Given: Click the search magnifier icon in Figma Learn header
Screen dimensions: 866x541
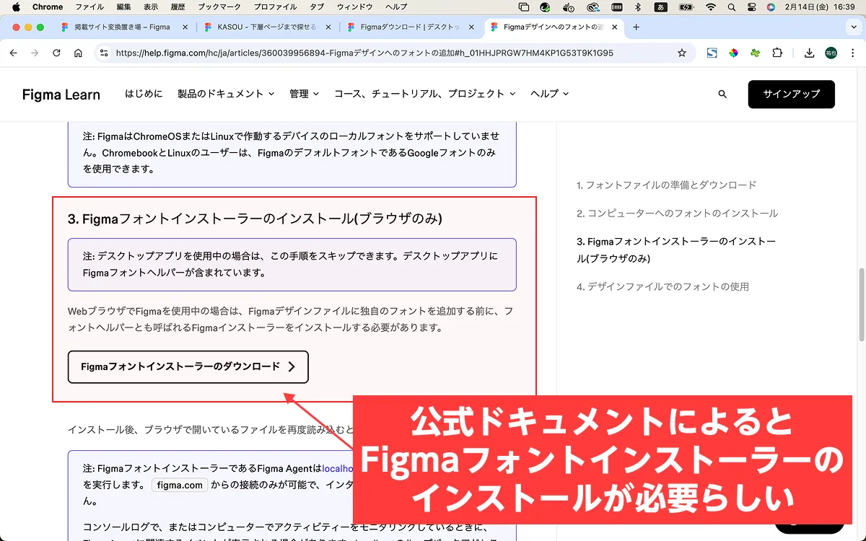Looking at the screenshot, I should point(722,94).
